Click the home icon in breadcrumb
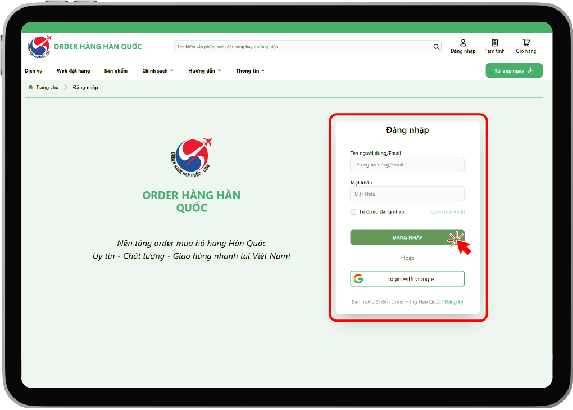The width and height of the screenshot is (573, 410). (x=30, y=87)
